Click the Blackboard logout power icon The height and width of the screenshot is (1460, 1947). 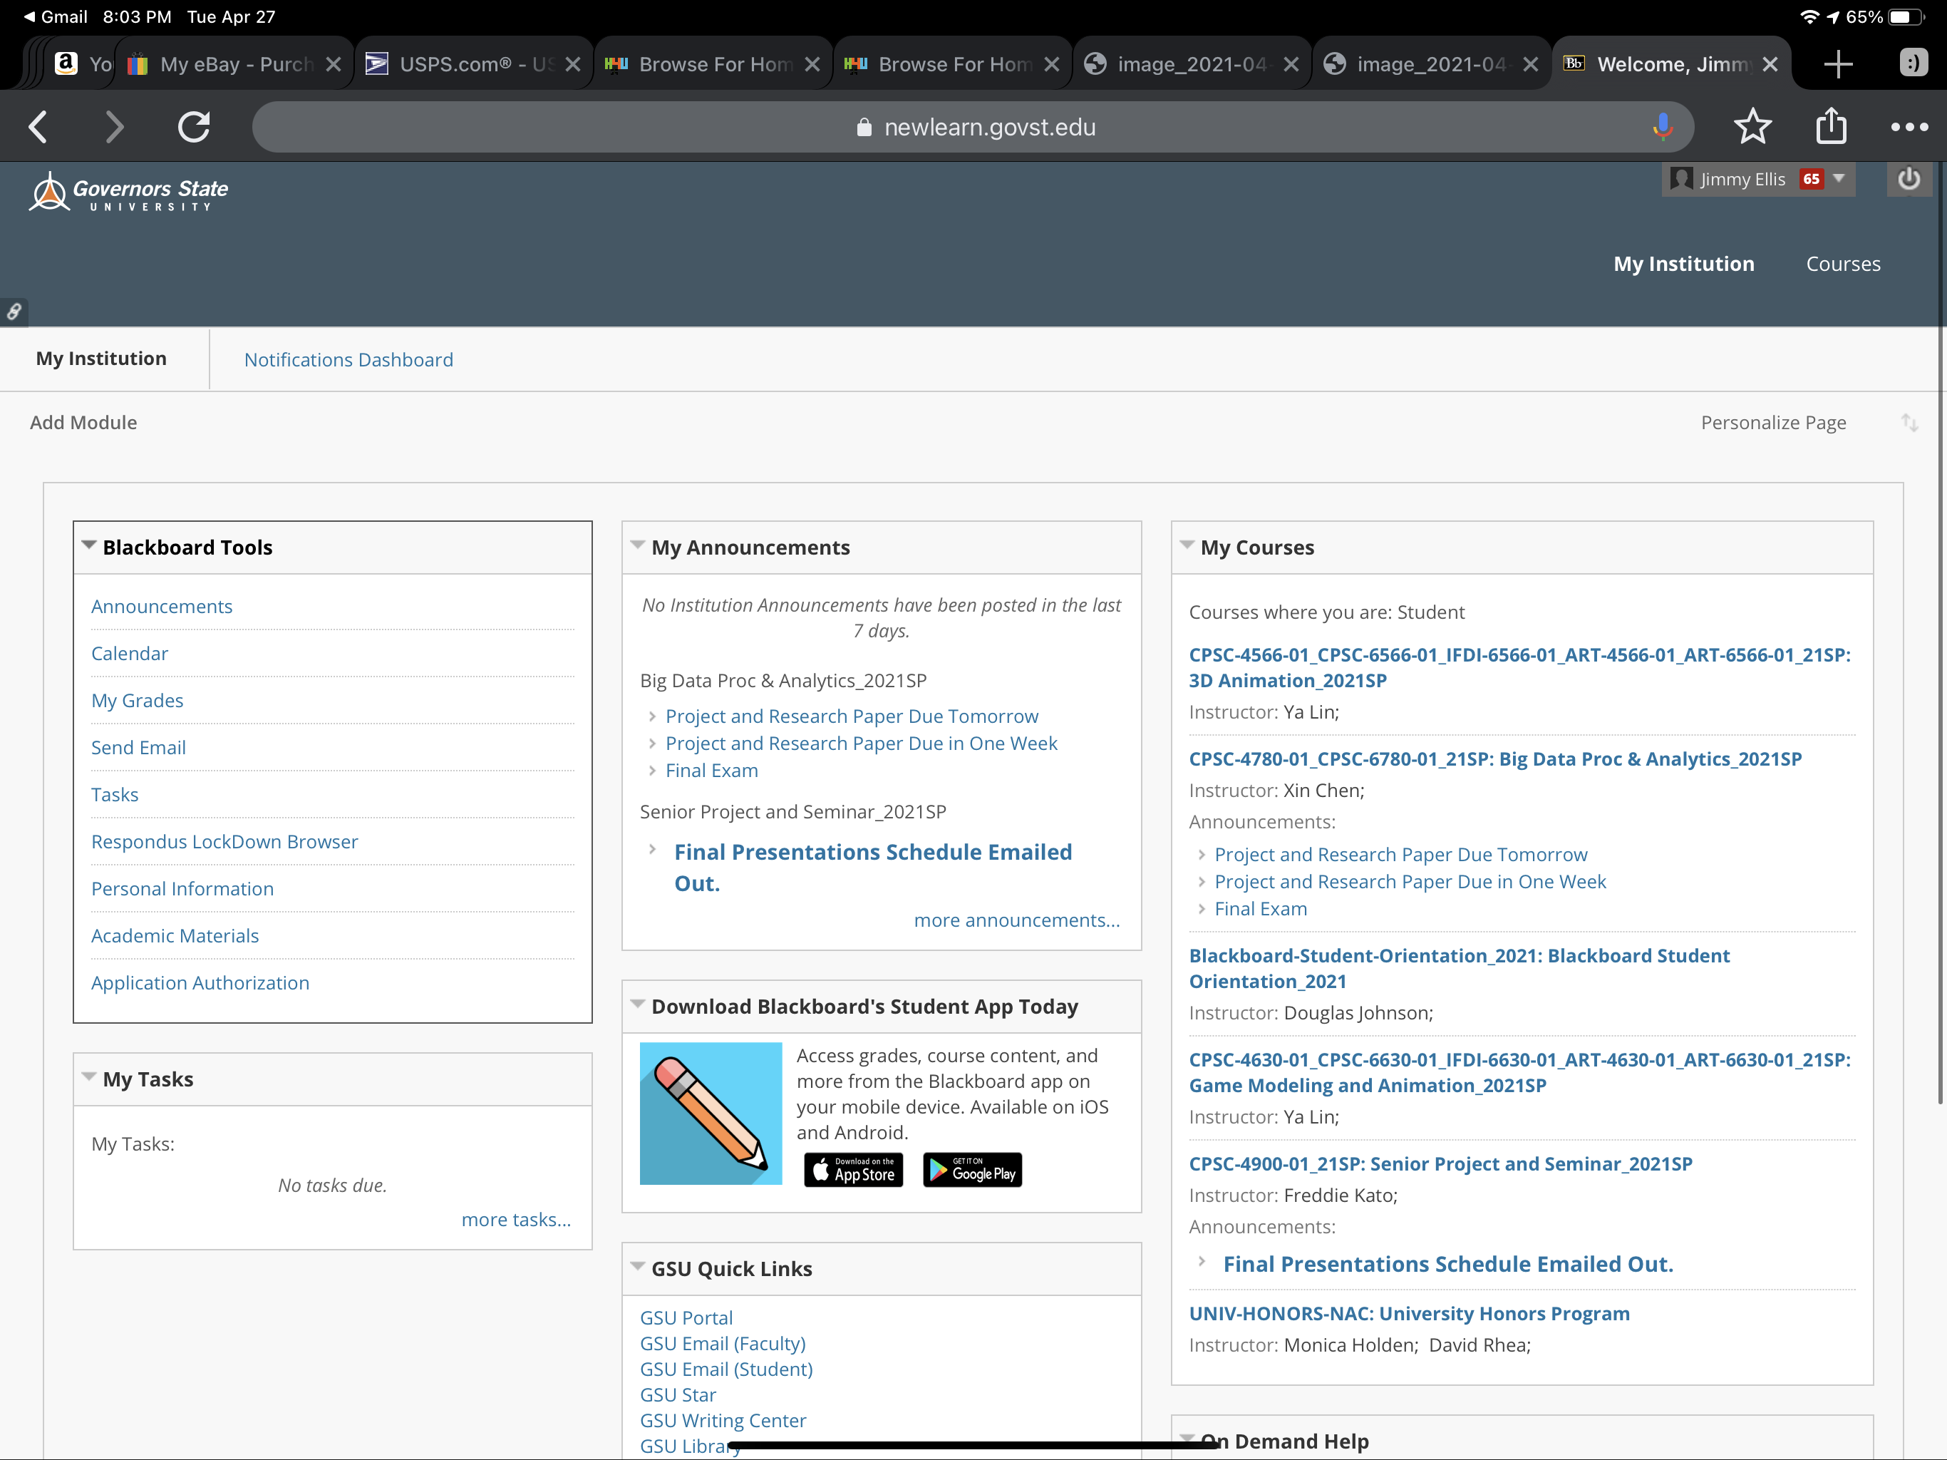click(x=1909, y=179)
